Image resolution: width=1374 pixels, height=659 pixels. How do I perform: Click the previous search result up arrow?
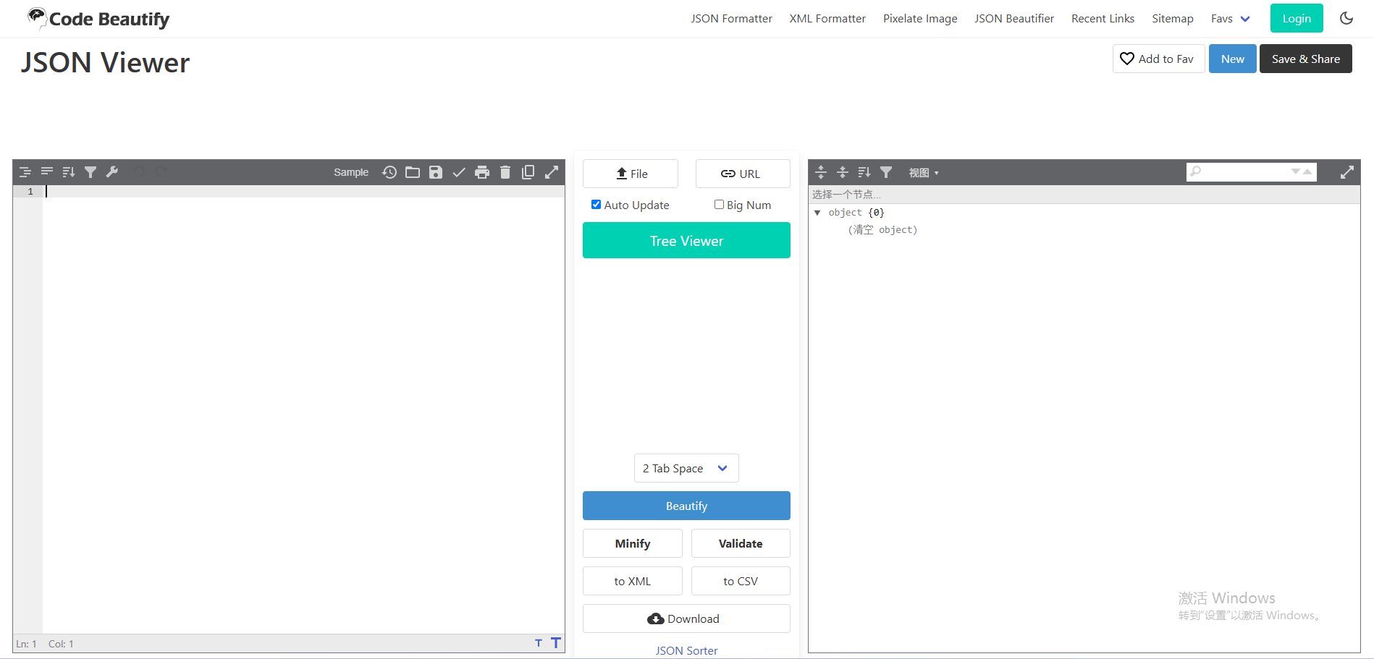click(1307, 171)
